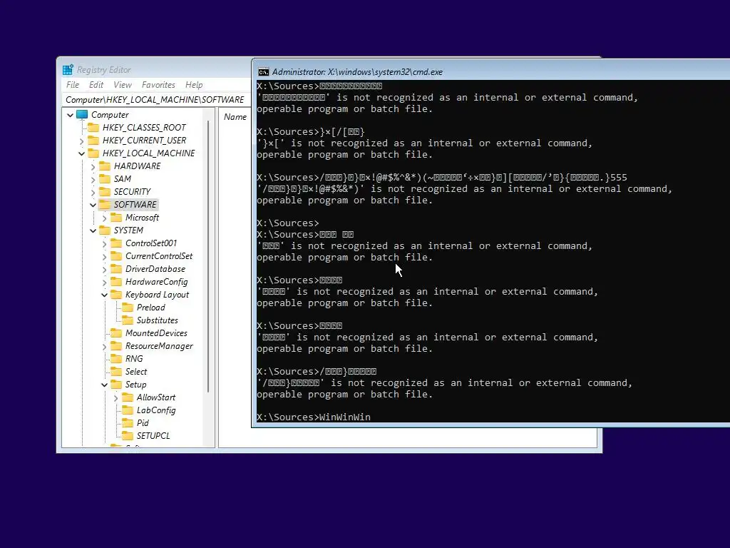Click the Registry Editor window title text
Viewport: 730px width, 548px height.
point(104,70)
